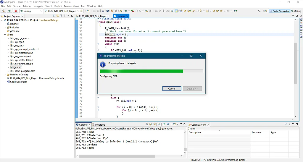
Task: Click the hammer Build icon in toolbar
Action: point(3,11)
